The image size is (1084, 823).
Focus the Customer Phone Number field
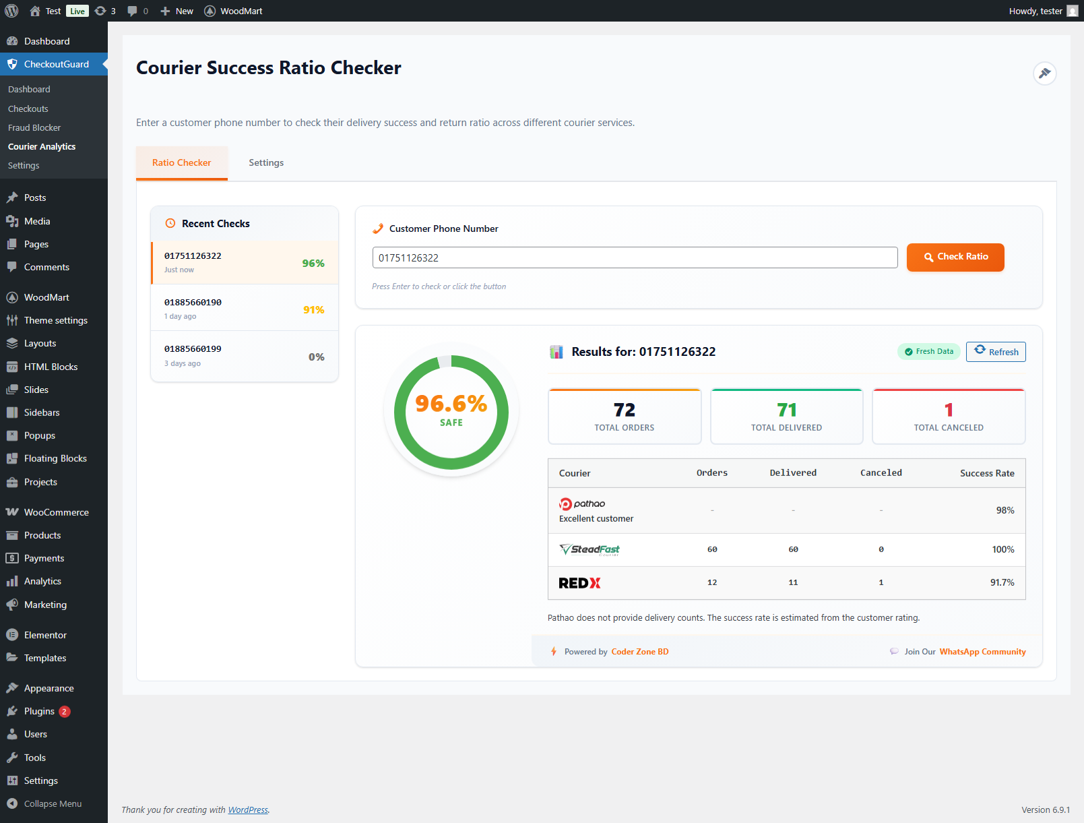(x=635, y=257)
